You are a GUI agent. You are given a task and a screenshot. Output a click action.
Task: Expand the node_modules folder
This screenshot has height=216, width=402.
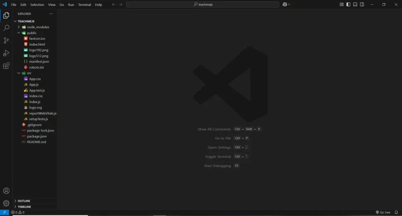(x=19, y=27)
